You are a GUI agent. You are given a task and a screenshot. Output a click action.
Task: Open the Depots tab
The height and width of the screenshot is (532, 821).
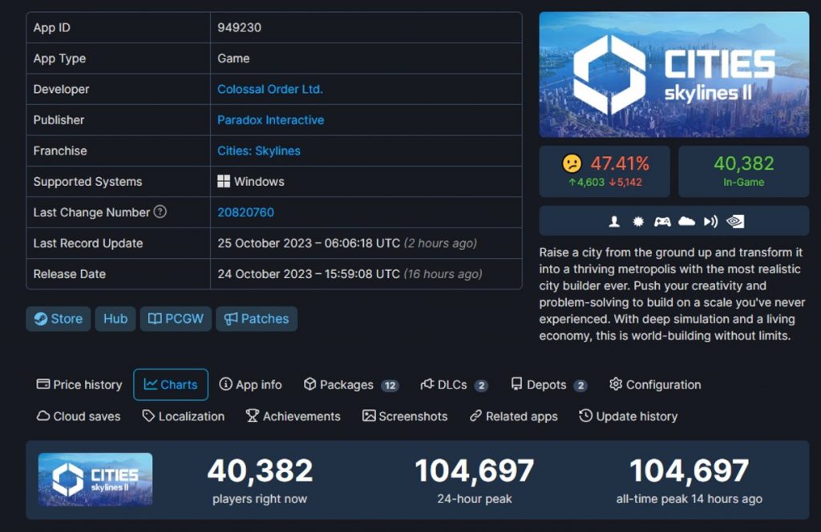[x=548, y=385]
